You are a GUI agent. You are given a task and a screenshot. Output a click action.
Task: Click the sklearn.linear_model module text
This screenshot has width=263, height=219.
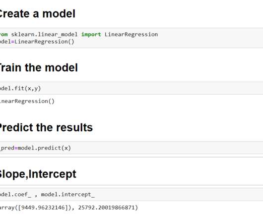44,35
